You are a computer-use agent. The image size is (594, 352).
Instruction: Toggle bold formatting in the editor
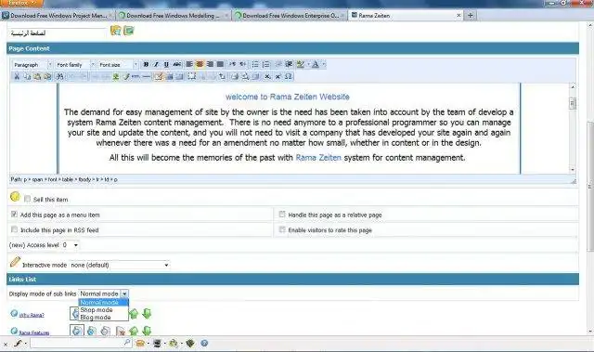[146, 64]
